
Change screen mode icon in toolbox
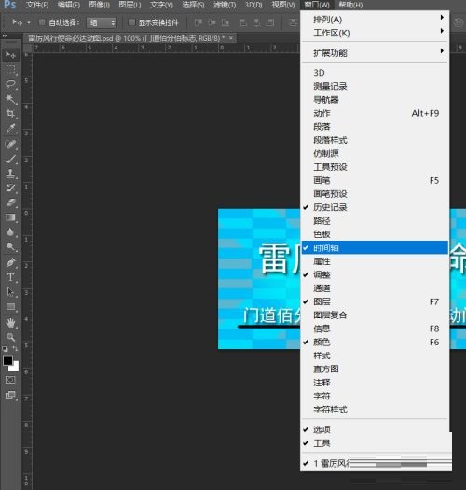10,395
